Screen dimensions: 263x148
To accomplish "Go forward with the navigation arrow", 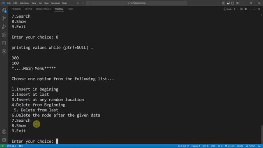I will (83, 3).
